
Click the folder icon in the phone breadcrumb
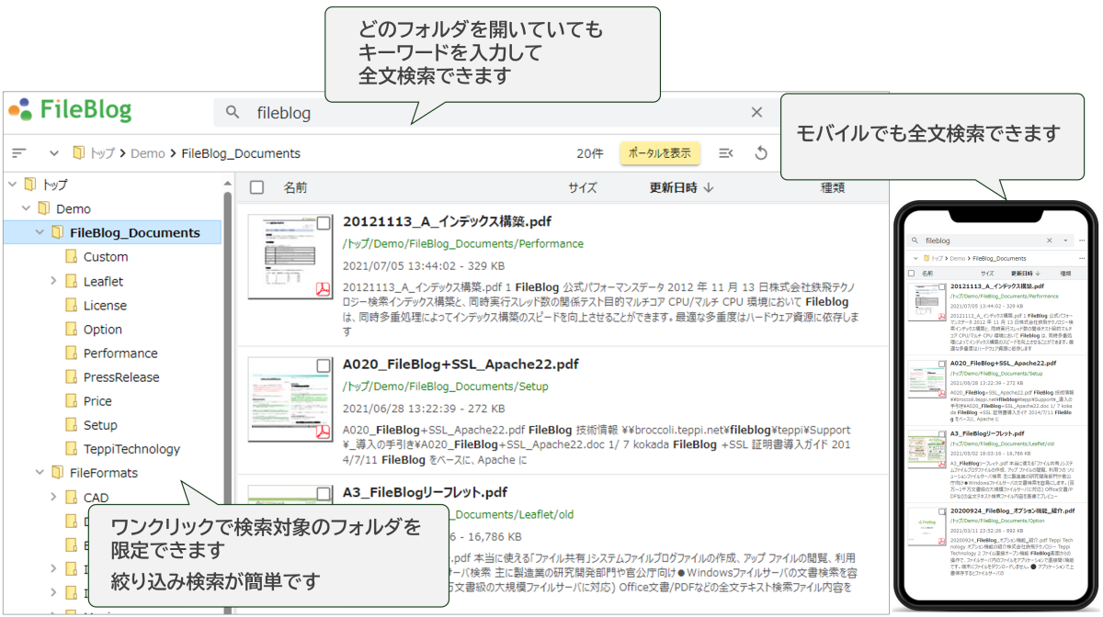click(927, 259)
